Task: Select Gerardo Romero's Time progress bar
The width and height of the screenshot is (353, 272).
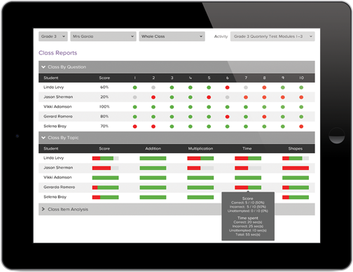Action: coord(248,187)
